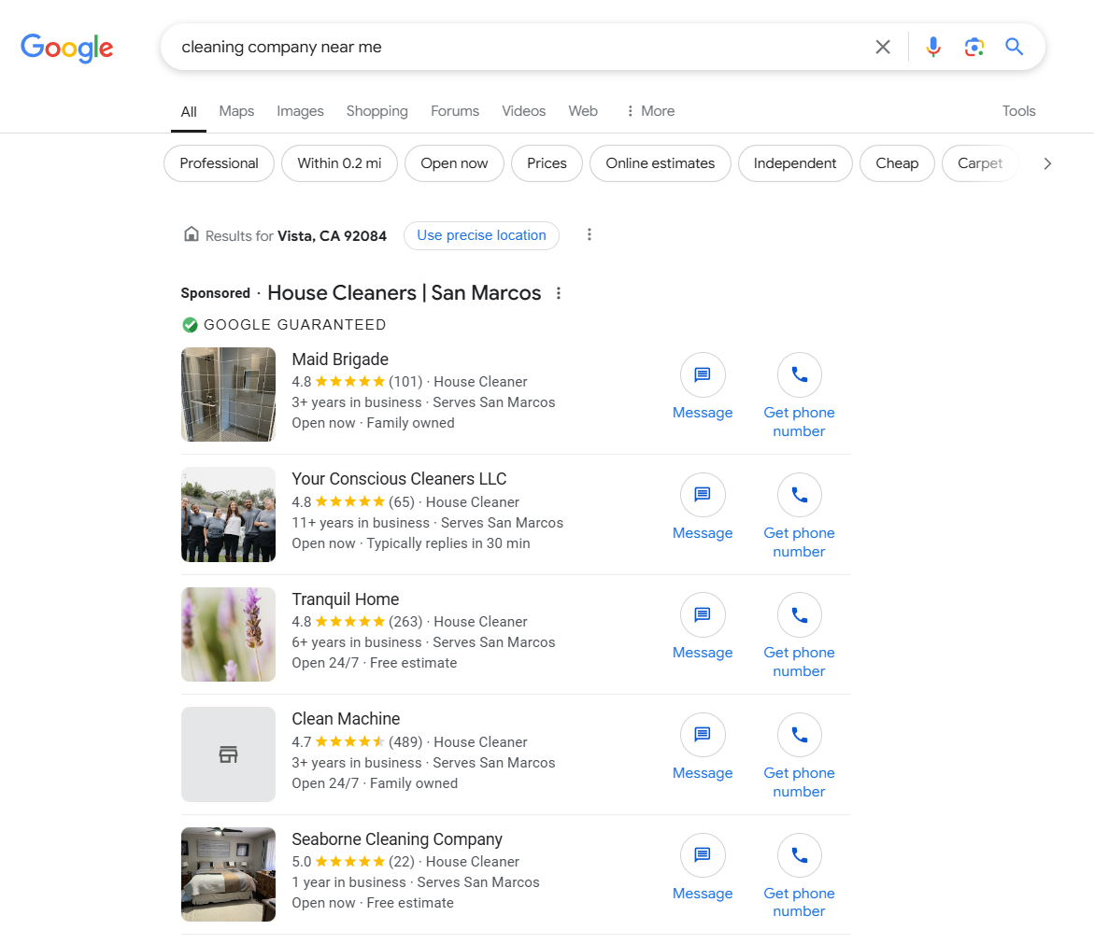Image resolution: width=1094 pixels, height=944 pixels.
Task: Click Seaborne Cleaning Company's Message icon
Action: pos(703,855)
